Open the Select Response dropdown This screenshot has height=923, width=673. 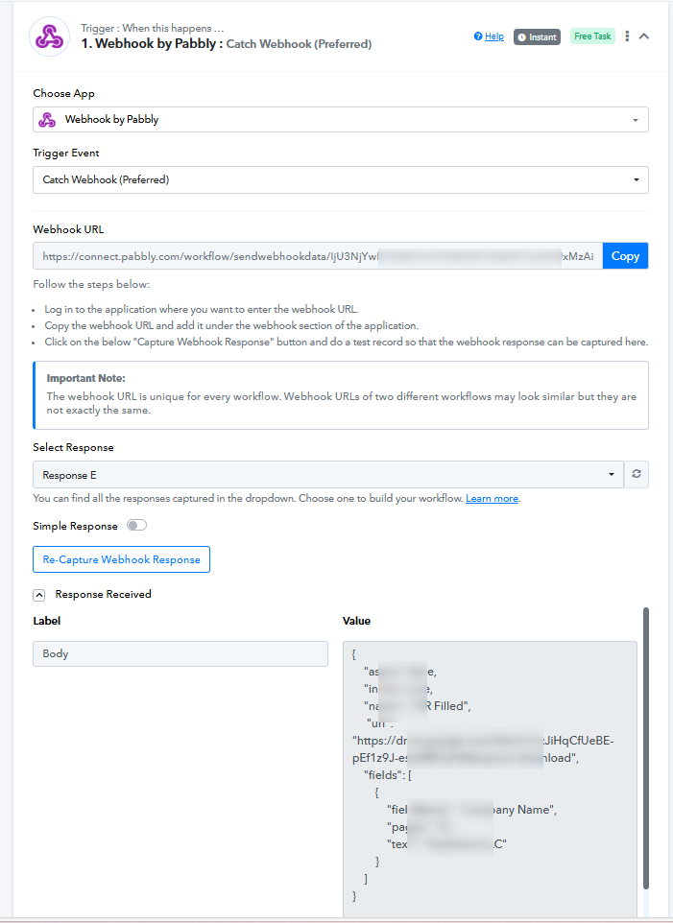[x=328, y=474]
